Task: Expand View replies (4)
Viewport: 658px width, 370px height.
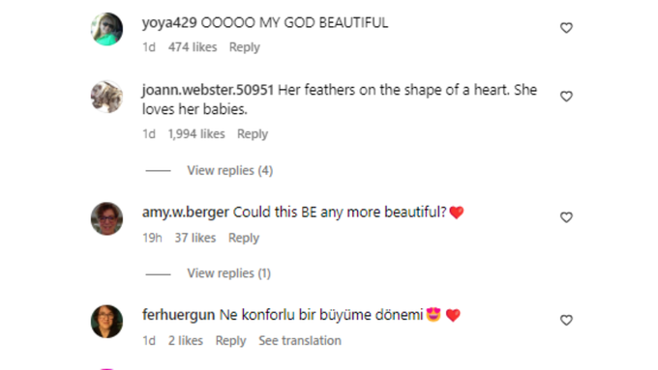Action: click(230, 171)
